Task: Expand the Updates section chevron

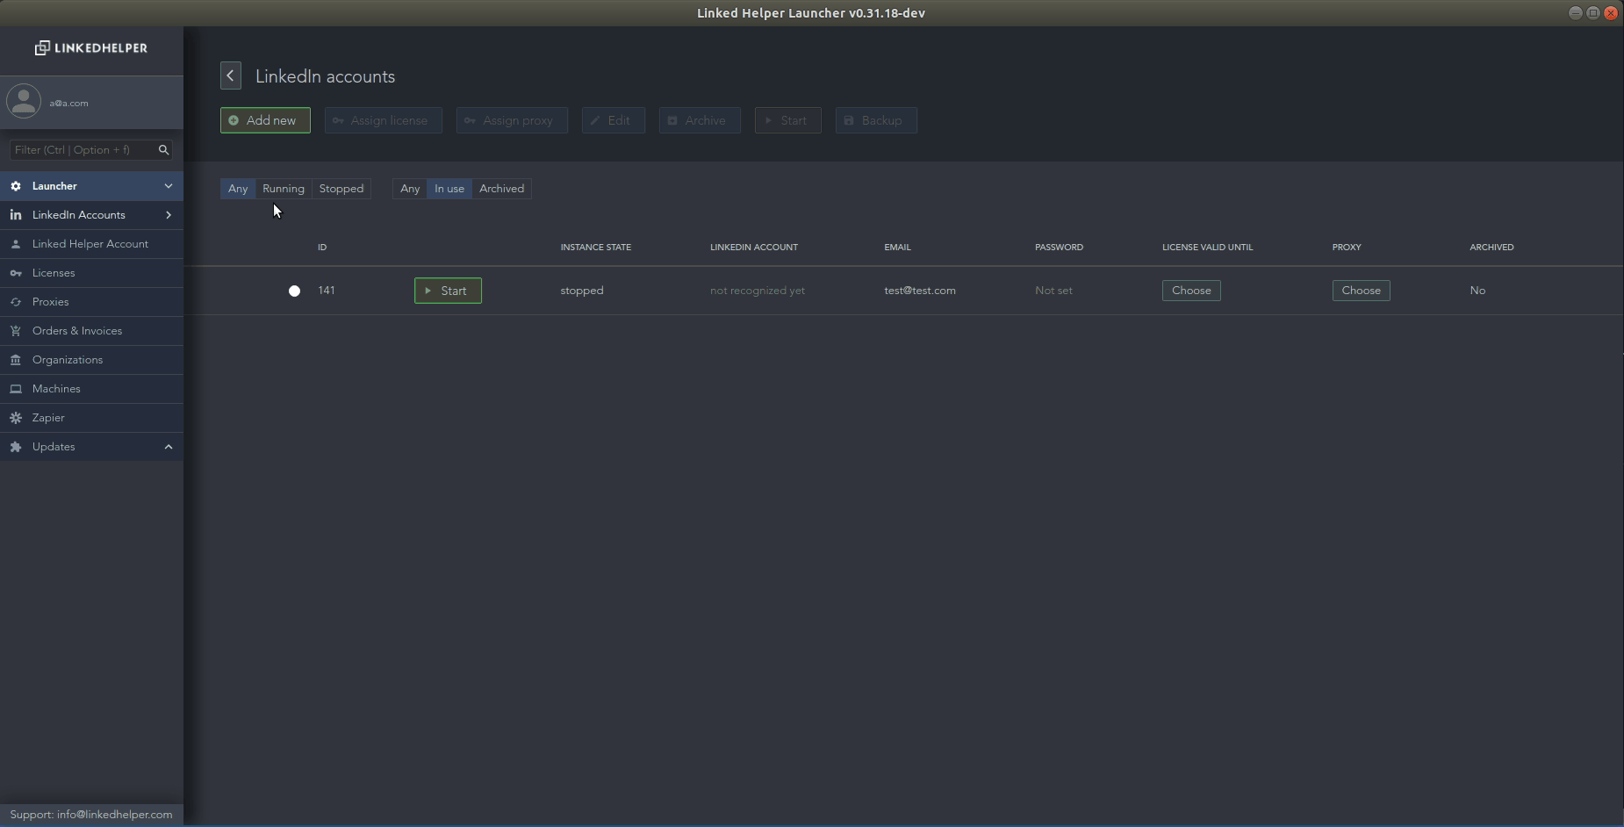Action: tap(169, 447)
